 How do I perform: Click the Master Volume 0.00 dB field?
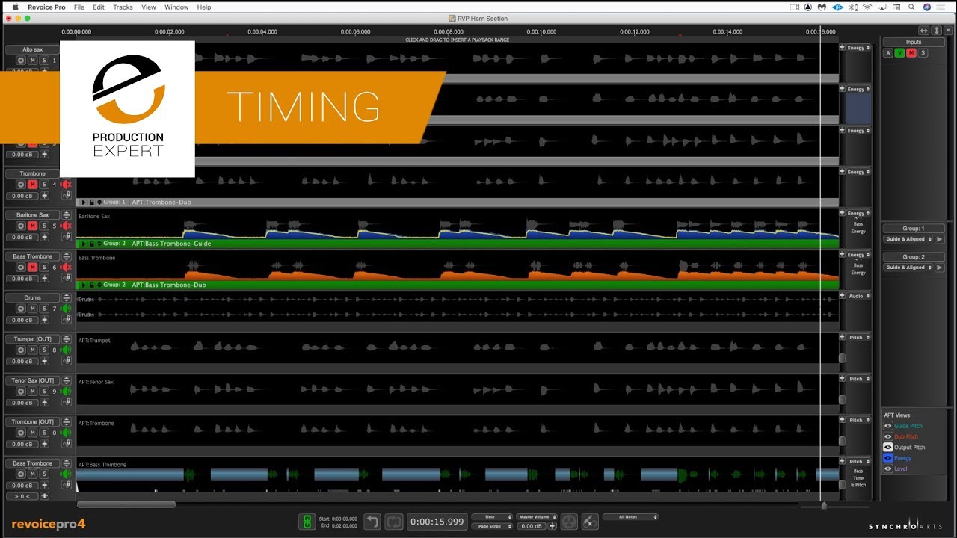click(532, 526)
